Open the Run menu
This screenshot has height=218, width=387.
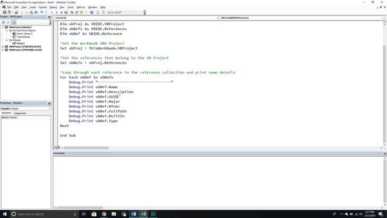(x=62, y=7)
